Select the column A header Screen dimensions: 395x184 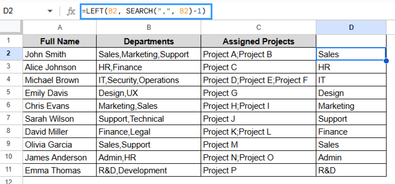coord(60,27)
